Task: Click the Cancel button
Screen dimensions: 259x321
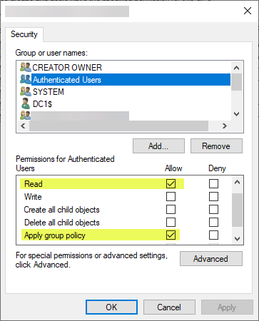Action: tap(169, 307)
